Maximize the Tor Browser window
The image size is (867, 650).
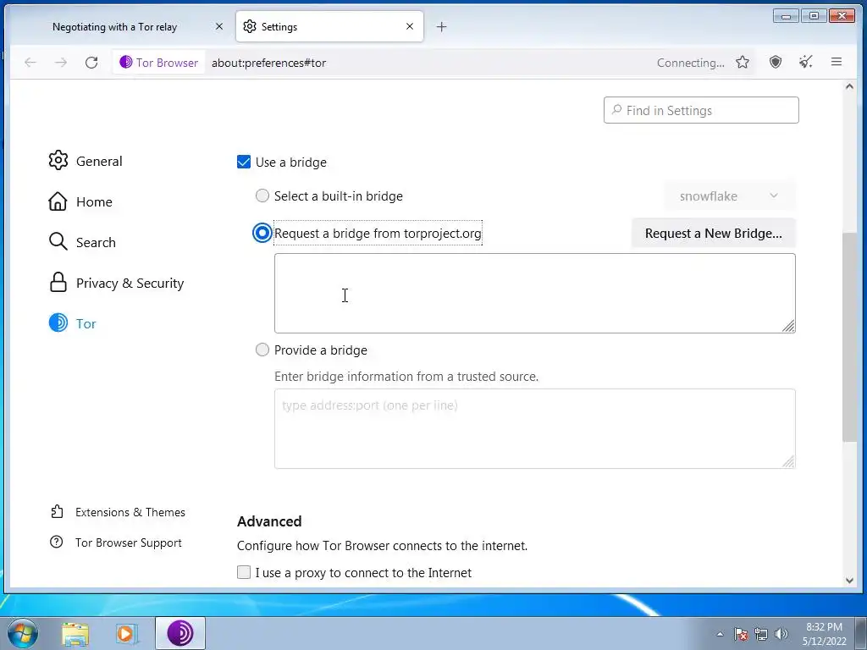point(814,15)
